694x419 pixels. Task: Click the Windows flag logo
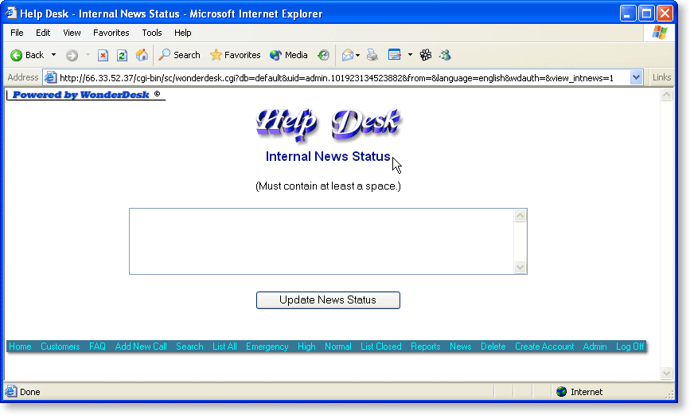click(x=659, y=33)
